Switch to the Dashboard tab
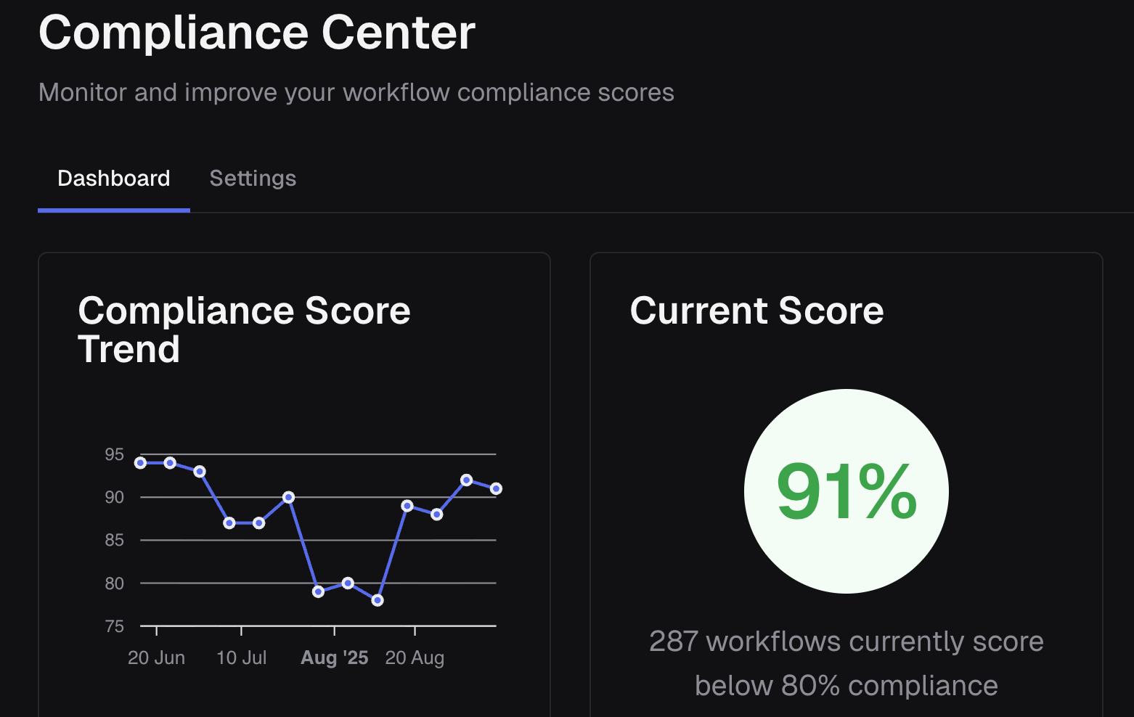 pyautogui.click(x=114, y=179)
